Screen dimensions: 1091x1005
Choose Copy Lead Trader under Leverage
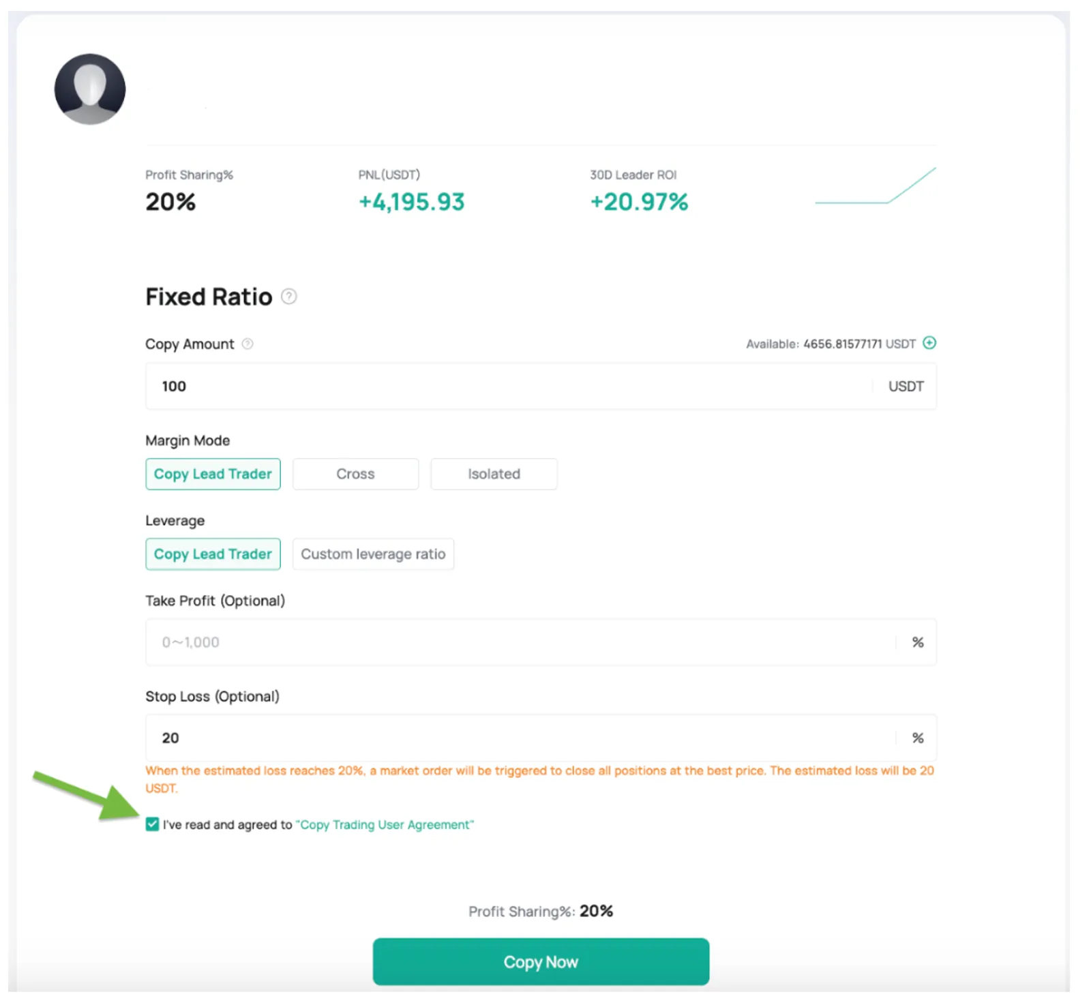click(x=213, y=554)
